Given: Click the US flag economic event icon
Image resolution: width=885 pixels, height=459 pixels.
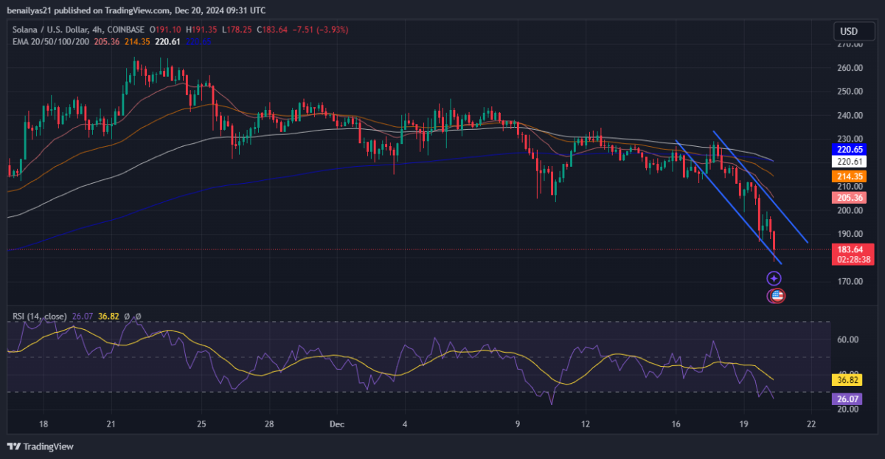Looking at the screenshot, I should 777,296.
